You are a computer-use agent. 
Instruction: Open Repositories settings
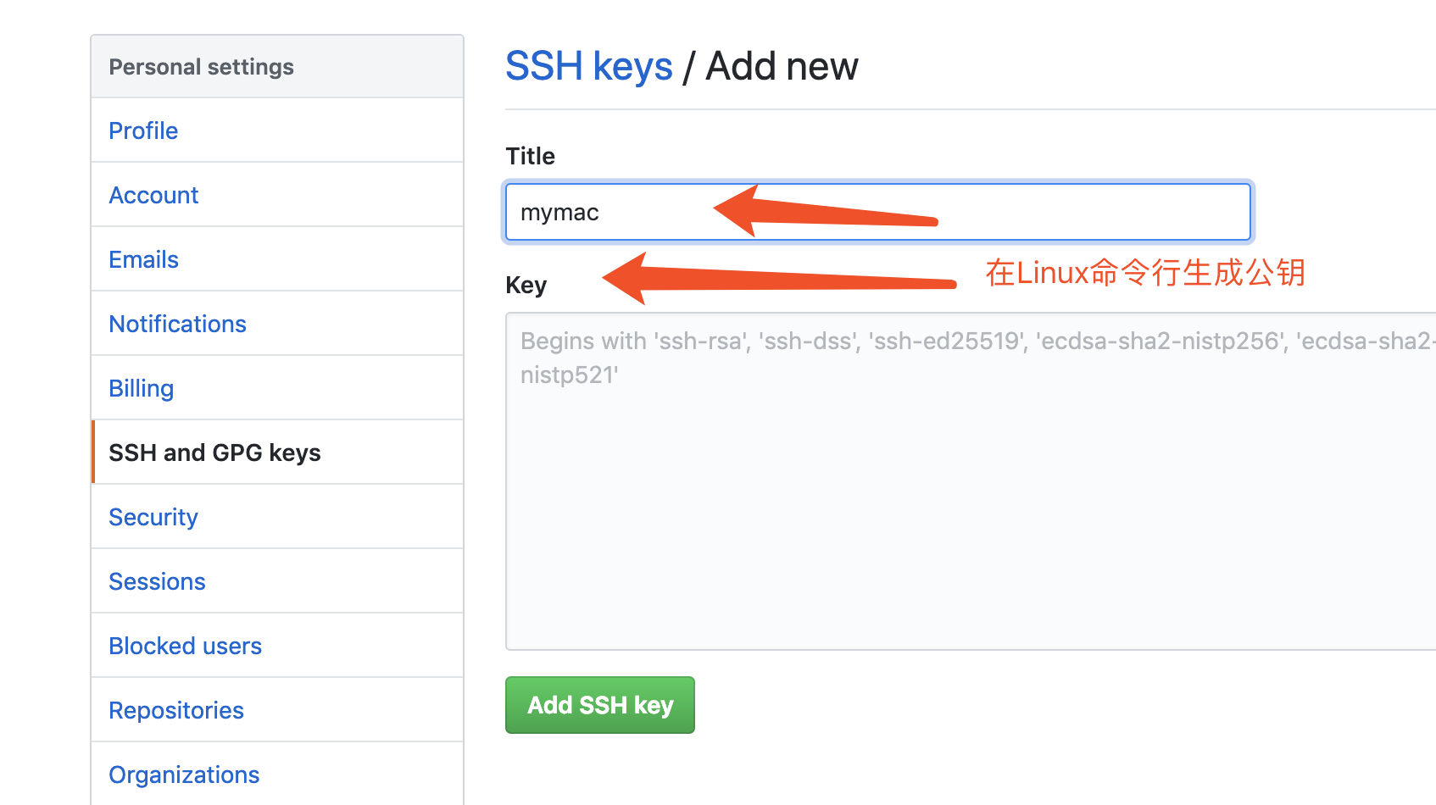coord(176,710)
